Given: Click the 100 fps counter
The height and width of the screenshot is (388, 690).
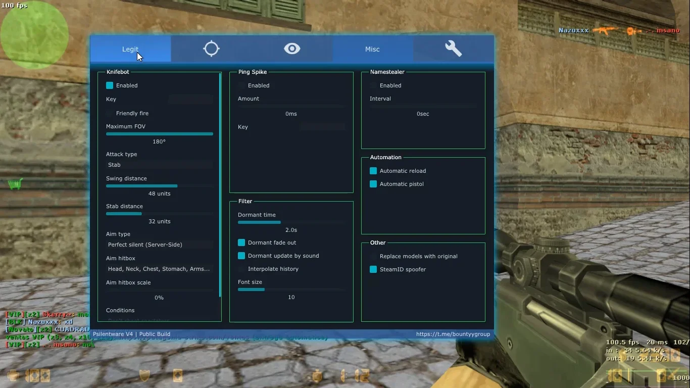Looking at the screenshot, I should coord(15,5).
